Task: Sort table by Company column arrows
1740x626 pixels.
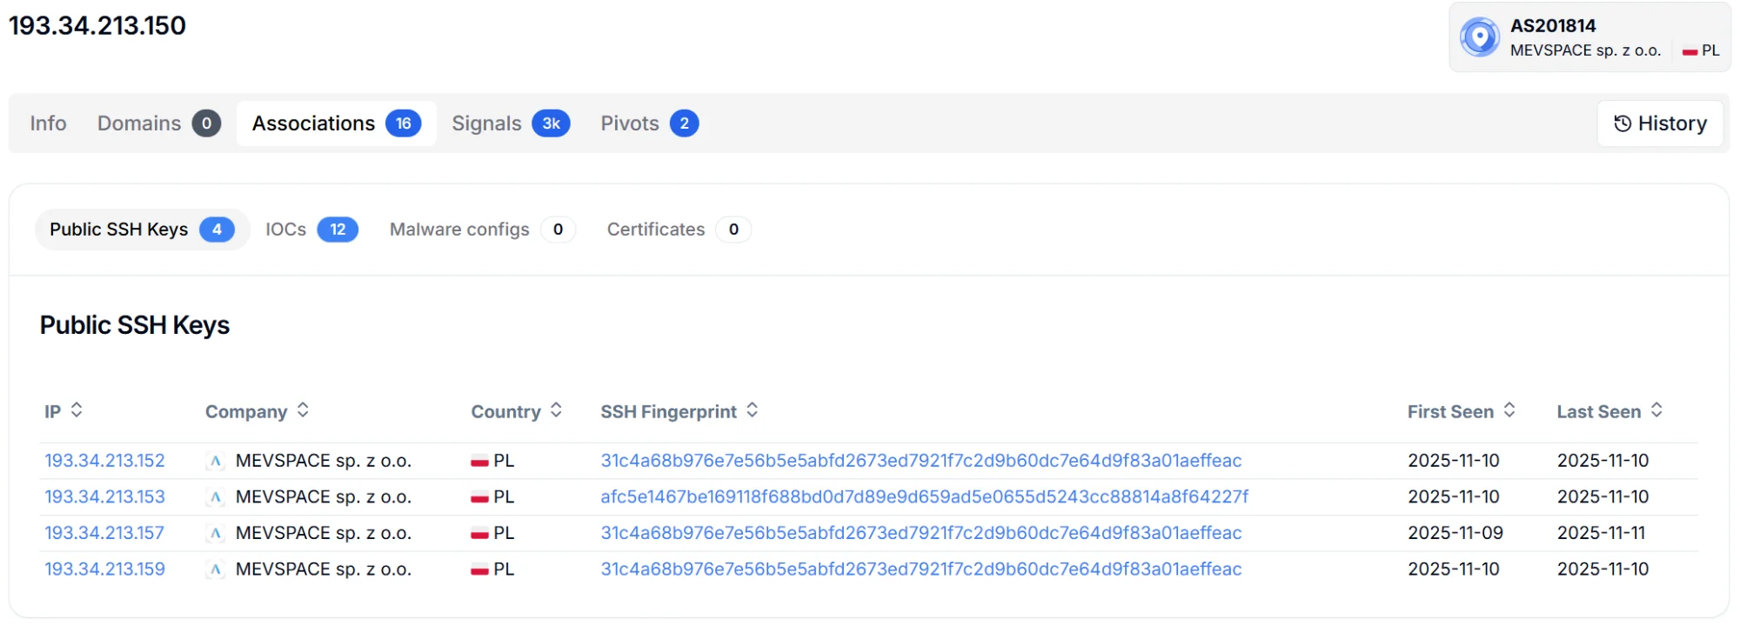Action: pos(303,410)
